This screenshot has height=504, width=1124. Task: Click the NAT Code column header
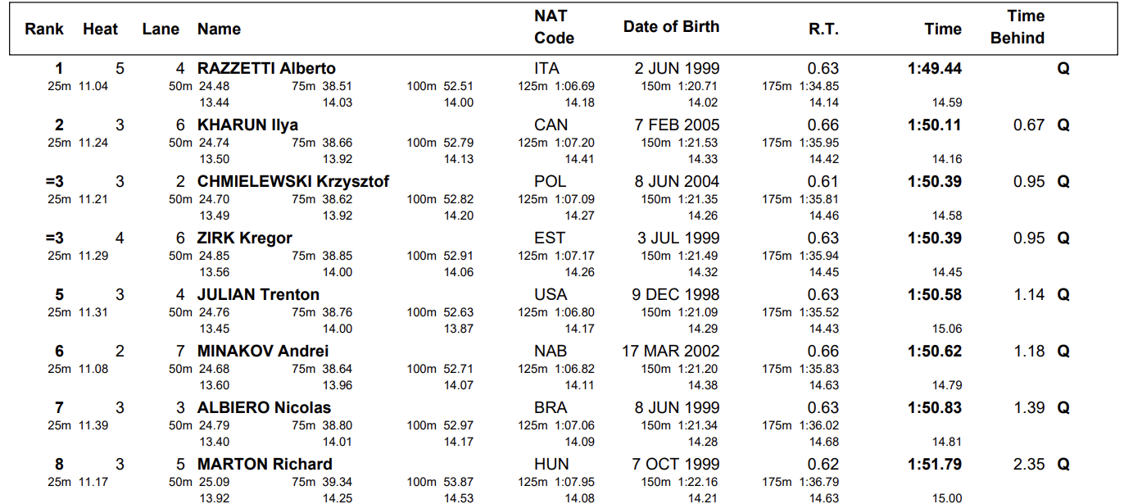point(554,27)
